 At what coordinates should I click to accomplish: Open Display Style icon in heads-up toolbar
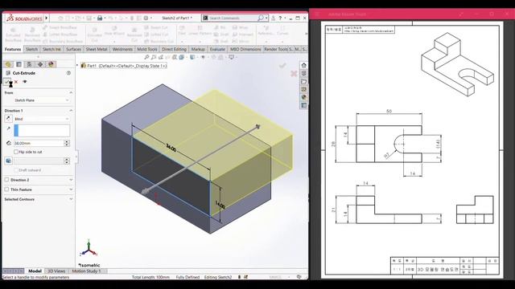click(192, 57)
